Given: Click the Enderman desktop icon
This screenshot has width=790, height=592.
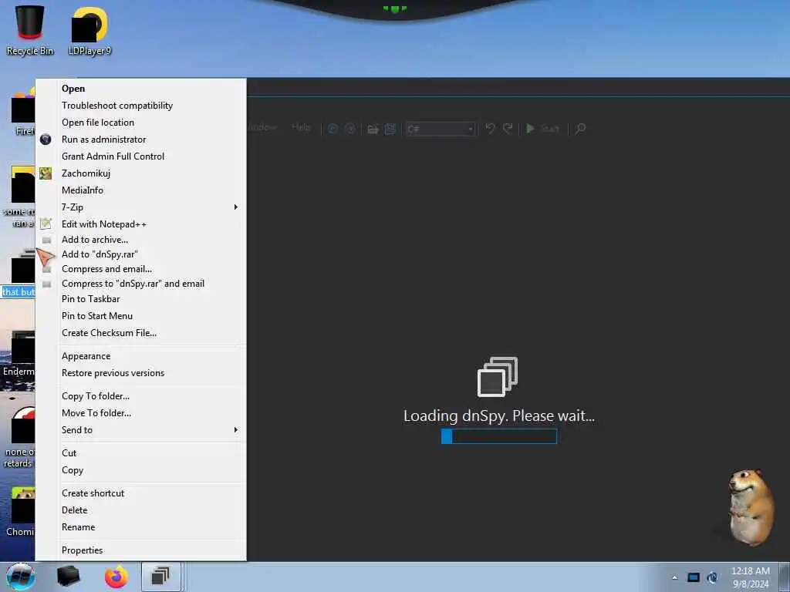Looking at the screenshot, I should pyautogui.click(x=19, y=352).
